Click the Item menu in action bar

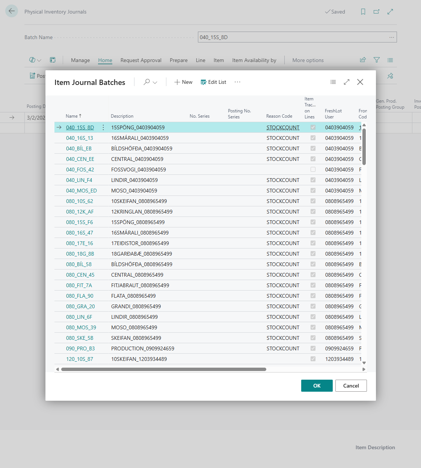point(219,60)
